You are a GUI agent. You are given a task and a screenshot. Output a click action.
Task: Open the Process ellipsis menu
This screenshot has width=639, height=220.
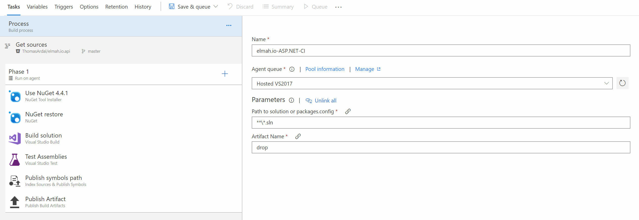[x=229, y=25]
